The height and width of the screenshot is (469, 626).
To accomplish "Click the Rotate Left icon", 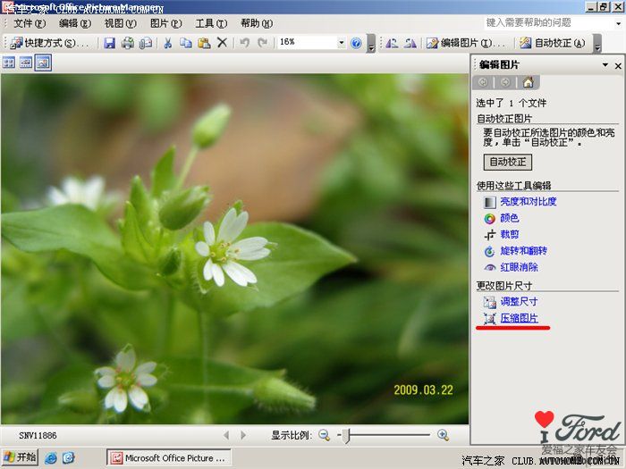I will tap(392, 43).
